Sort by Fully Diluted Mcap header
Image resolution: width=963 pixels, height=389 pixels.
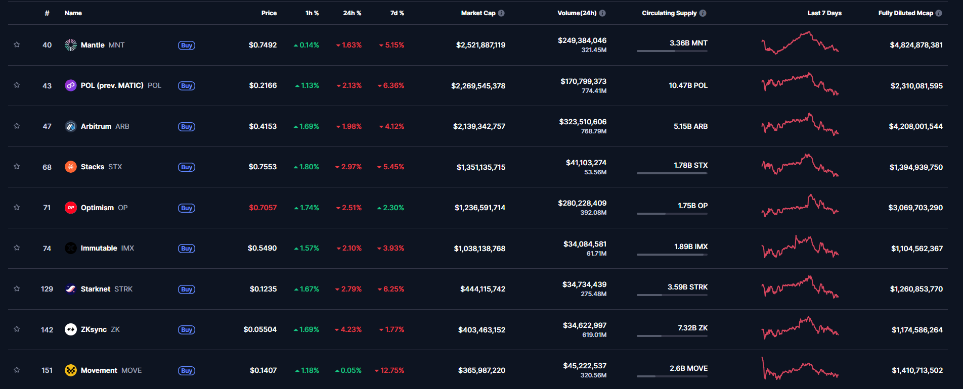click(x=906, y=13)
